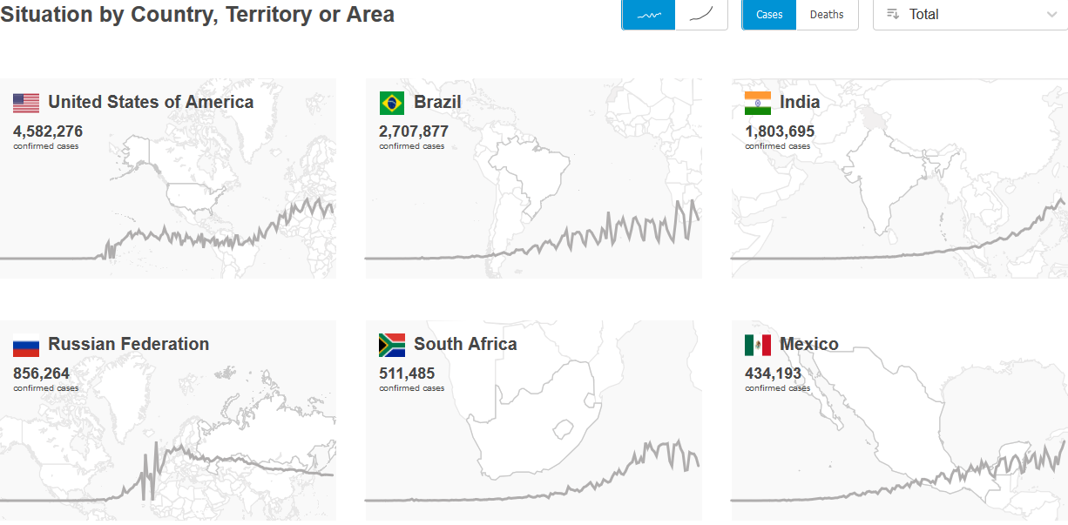
Task: Open the Total sort dropdown
Action: 970,15
